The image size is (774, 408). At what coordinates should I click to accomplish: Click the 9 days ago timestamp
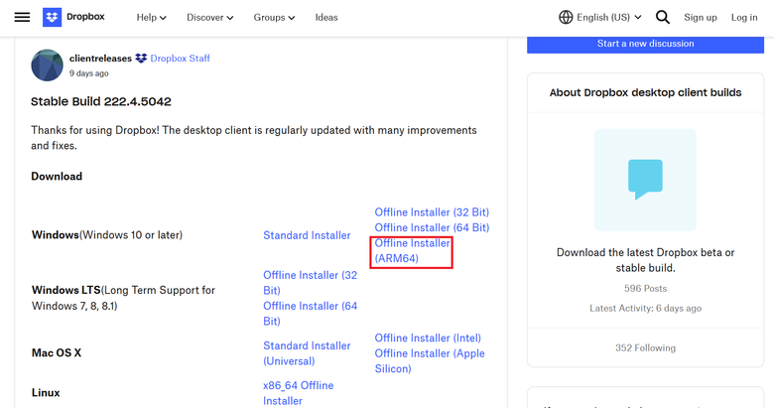point(89,73)
